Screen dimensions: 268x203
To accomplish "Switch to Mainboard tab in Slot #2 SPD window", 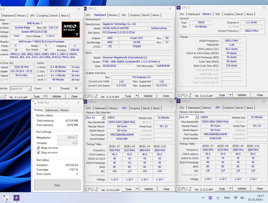I will click(x=100, y=108).
